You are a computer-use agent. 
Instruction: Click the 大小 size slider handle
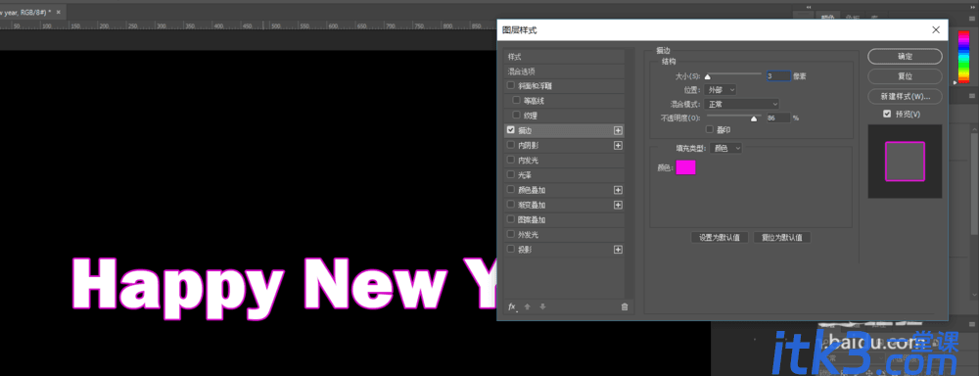(708, 76)
